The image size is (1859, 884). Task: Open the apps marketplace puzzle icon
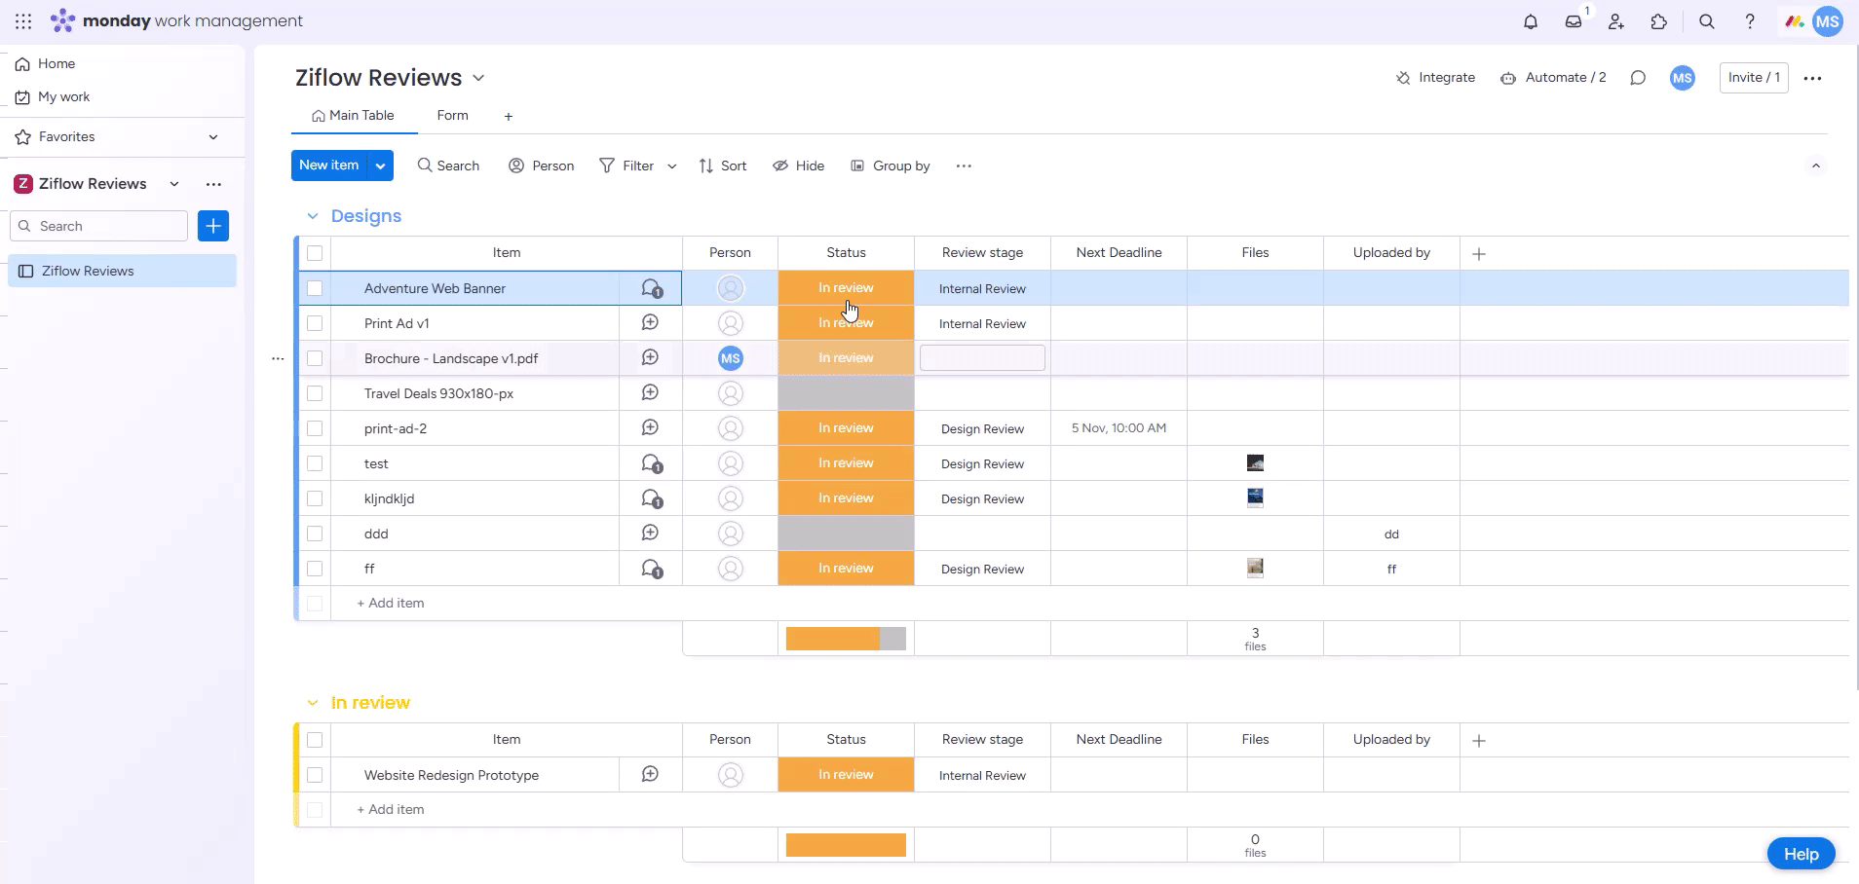pyautogui.click(x=1659, y=21)
